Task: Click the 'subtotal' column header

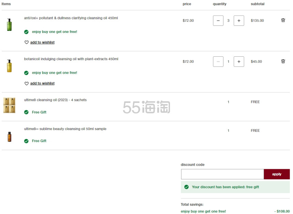Action: 258,4
